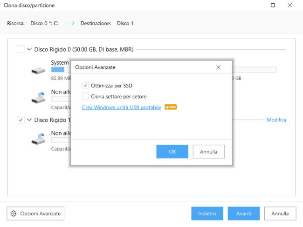Viewport: 303px width, 227px height.
Task: Collapse the Disco Rigido 0 section
Action: click(30, 49)
